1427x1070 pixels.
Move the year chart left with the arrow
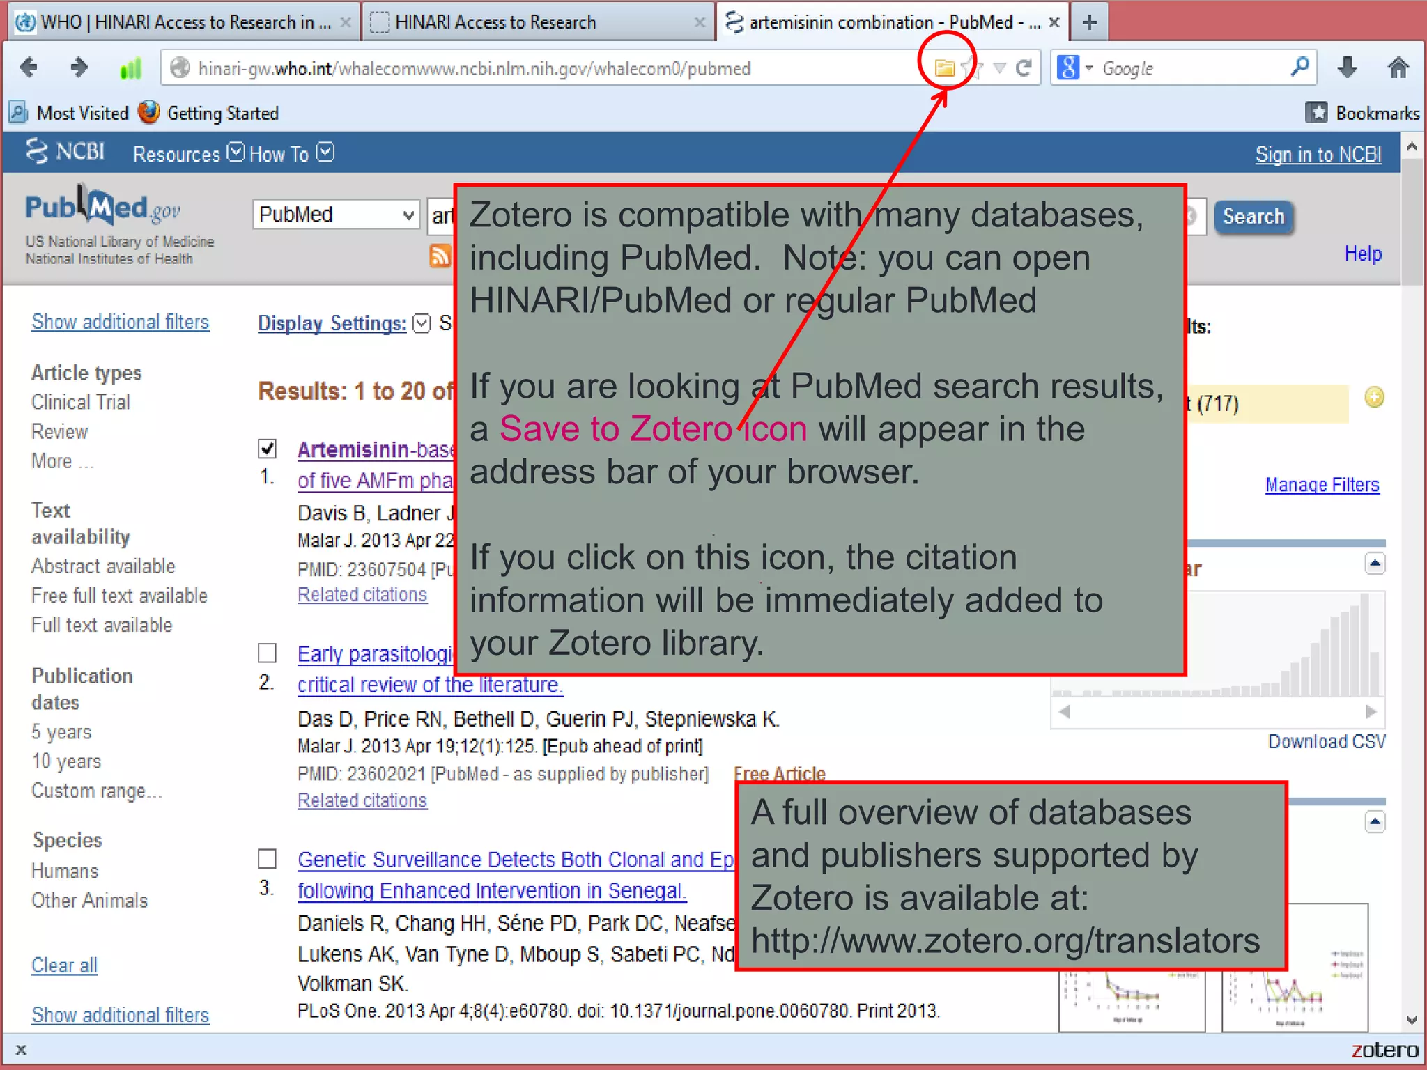(x=1064, y=711)
